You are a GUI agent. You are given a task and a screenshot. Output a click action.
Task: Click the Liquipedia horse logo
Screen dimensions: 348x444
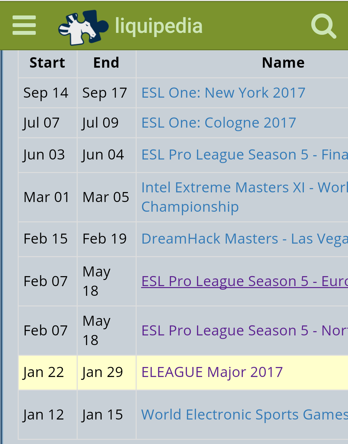(x=83, y=27)
